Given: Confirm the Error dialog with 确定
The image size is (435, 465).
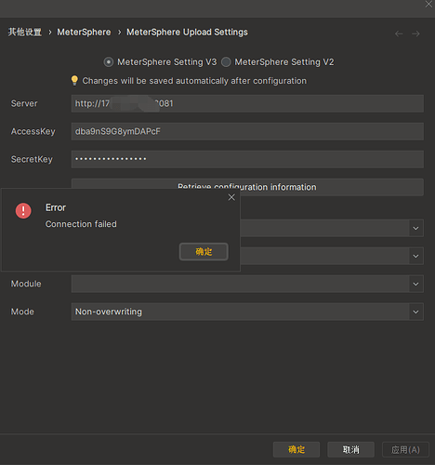Looking at the screenshot, I should tap(204, 251).
